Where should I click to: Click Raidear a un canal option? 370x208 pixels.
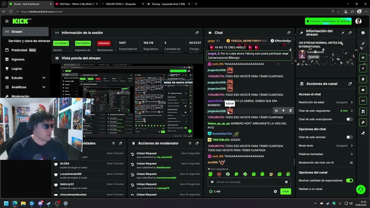coord(310,189)
